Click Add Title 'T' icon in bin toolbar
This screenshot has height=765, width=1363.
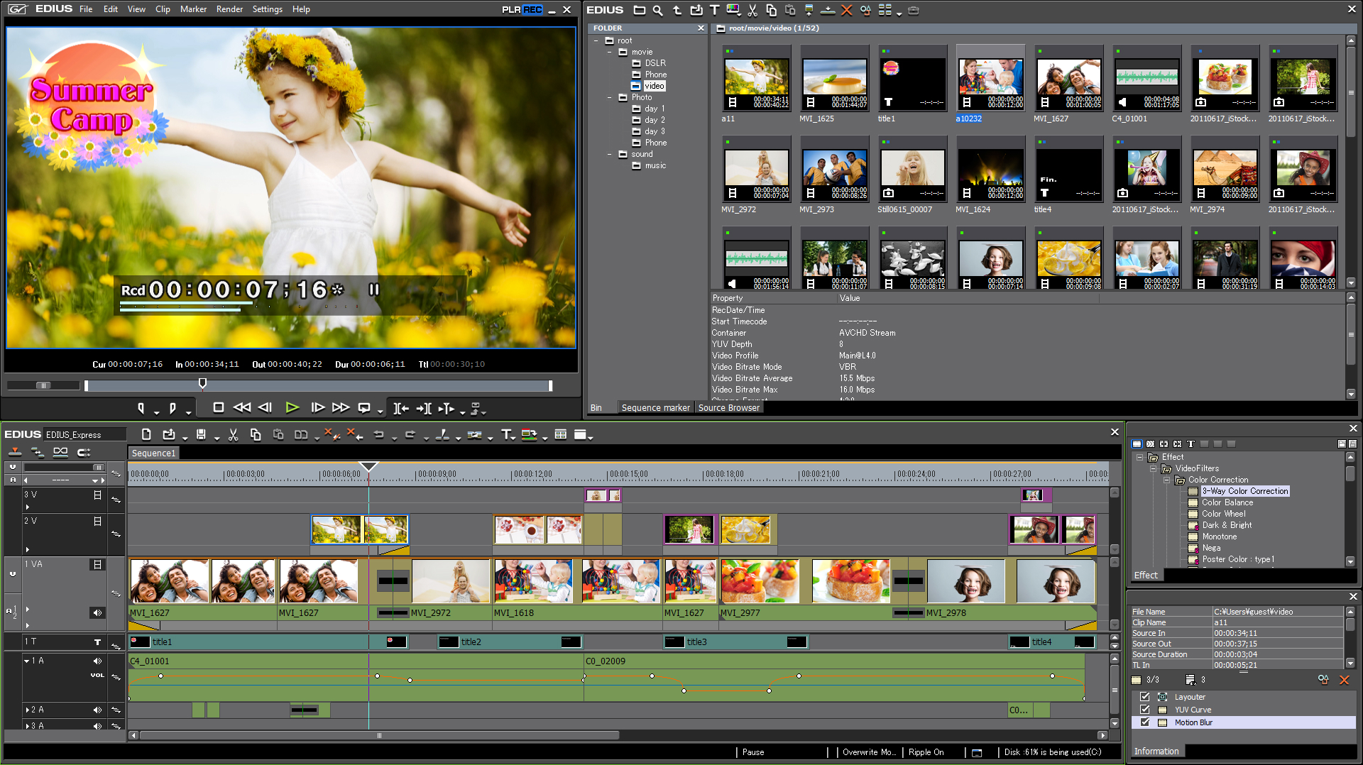tap(714, 10)
